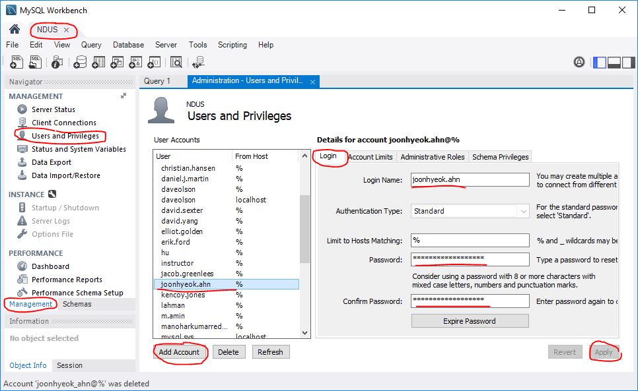Screen dimensions: 638x391
Task: Open the object inspector toolbar icon
Action: [57, 62]
